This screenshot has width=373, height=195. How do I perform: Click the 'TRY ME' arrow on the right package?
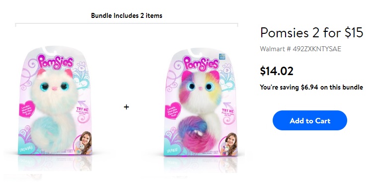pyautogui.click(x=228, y=113)
